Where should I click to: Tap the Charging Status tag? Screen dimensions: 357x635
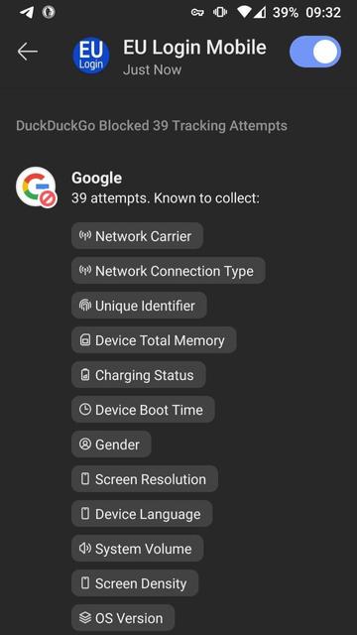pos(139,375)
